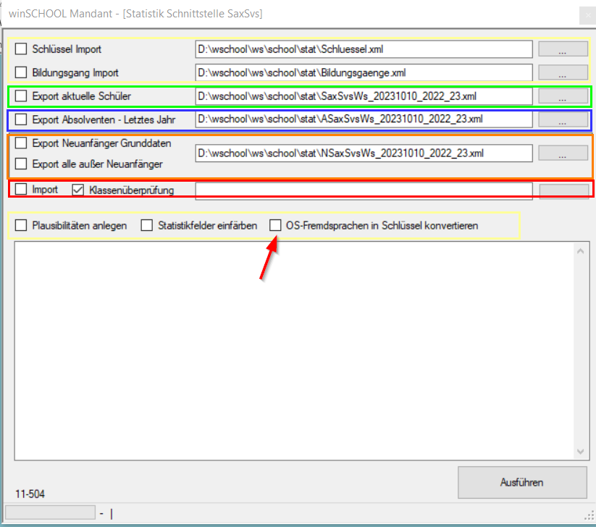Tick OS-Fremdsprachen in Schlüssel konvertieren
Viewport: 596px width, 527px height.
(x=275, y=225)
